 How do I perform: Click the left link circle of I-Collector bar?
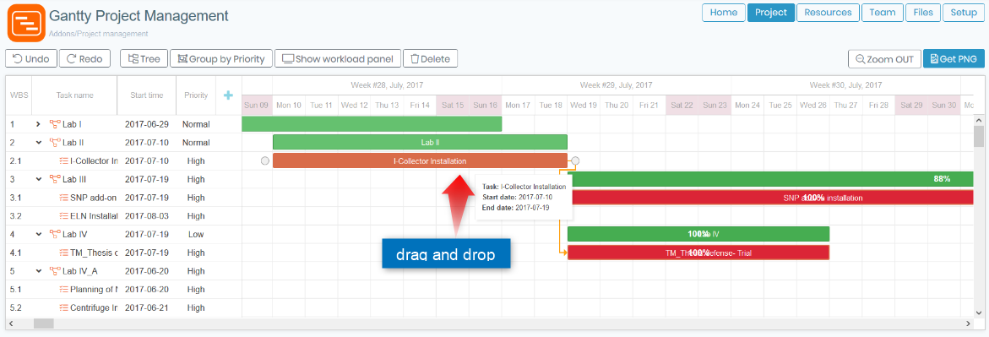[x=265, y=161]
